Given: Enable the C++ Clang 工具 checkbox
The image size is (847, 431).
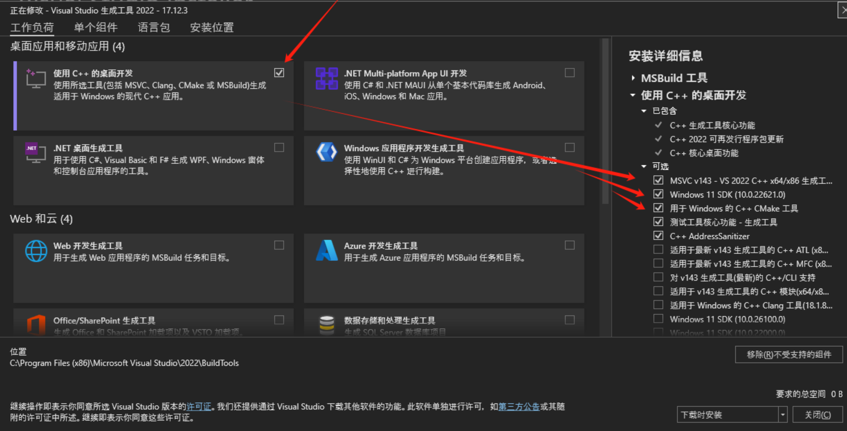Looking at the screenshot, I should pyautogui.click(x=658, y=305).
